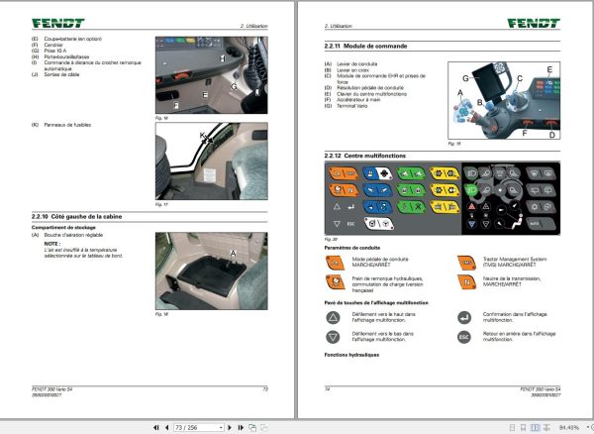The image size is (594, 434).
Task: Click the Prise 10 A list entry
Action: point(55,51)
